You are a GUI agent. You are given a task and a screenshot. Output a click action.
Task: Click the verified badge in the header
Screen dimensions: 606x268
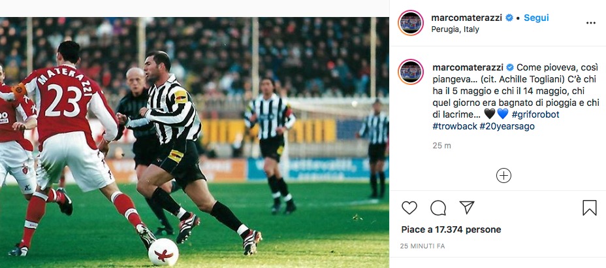point(509,18)
